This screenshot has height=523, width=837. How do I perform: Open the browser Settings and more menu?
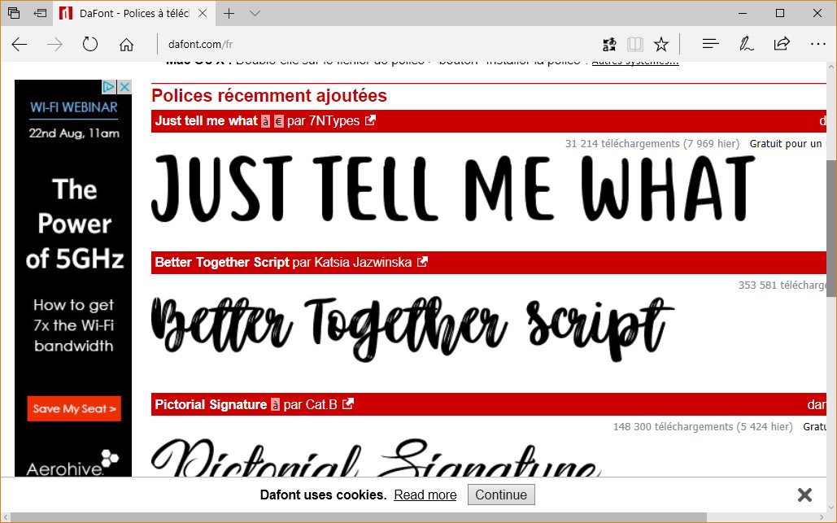[817, 45]
